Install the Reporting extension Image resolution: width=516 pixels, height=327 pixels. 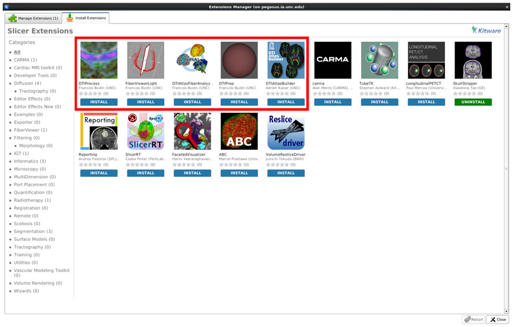coord(99,173)
